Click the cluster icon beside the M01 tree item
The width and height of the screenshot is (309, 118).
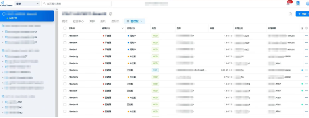[x=6, y=31]
